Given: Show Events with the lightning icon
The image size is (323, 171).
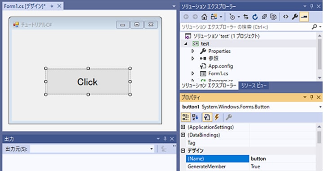Looking at the screenshot, I should pos(217,117).
